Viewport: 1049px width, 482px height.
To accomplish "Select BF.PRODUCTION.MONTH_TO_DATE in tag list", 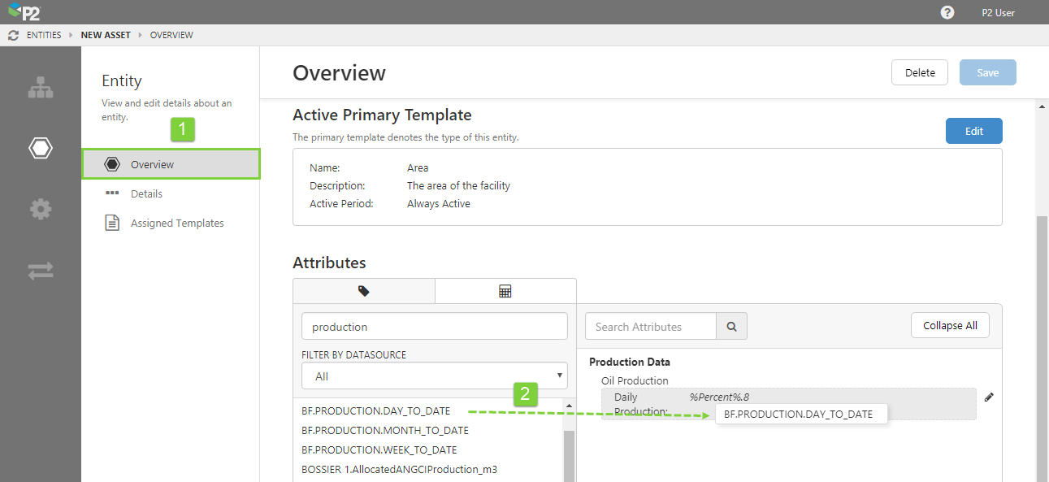I will (385, 430).
